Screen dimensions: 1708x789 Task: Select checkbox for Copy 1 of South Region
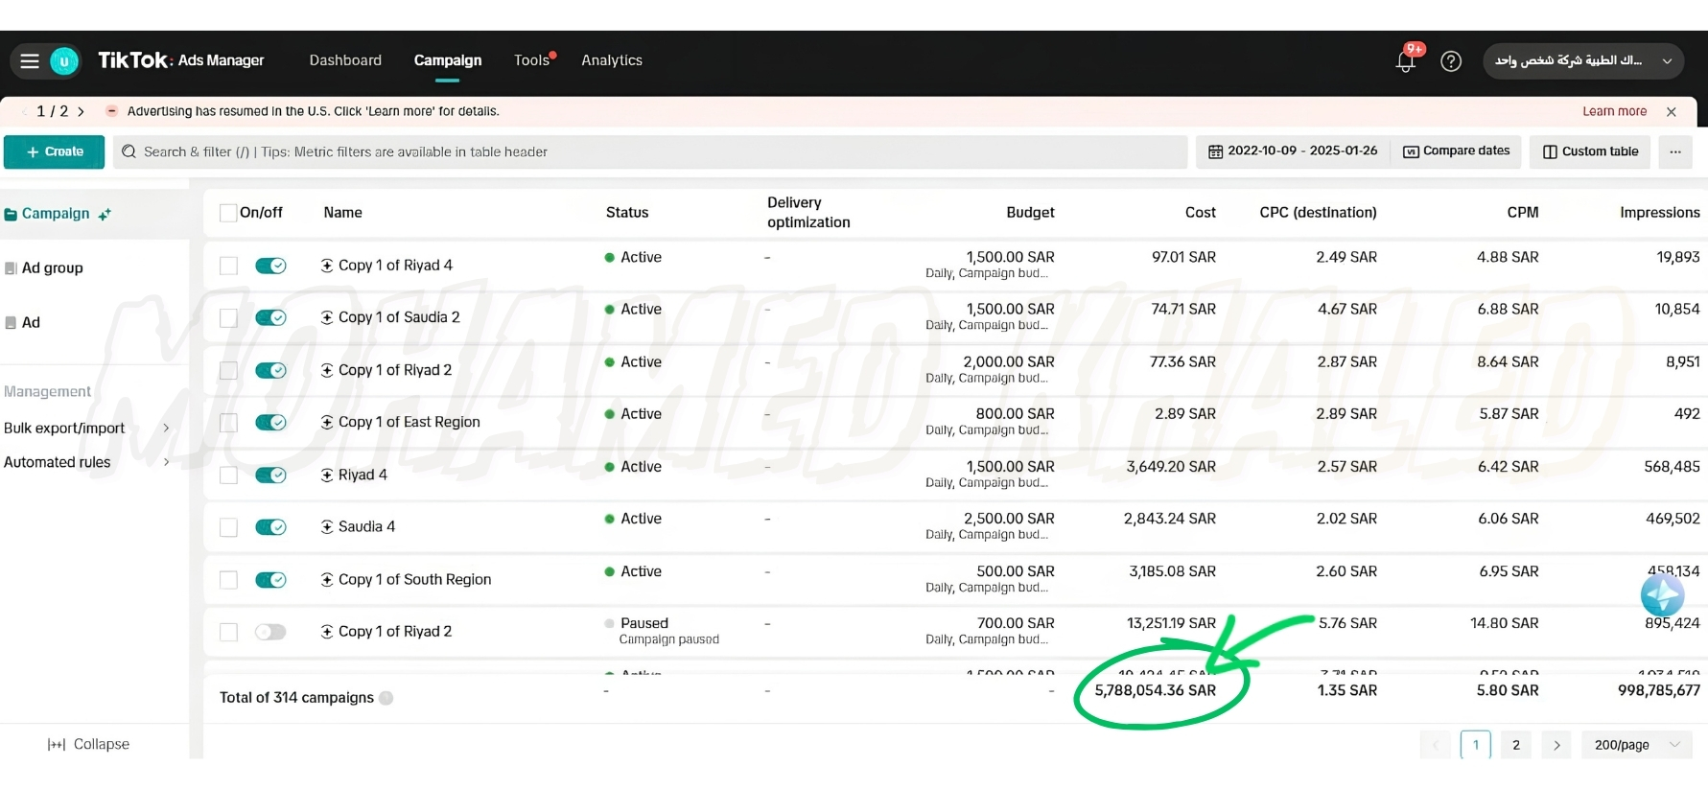(x=228, y=580)
